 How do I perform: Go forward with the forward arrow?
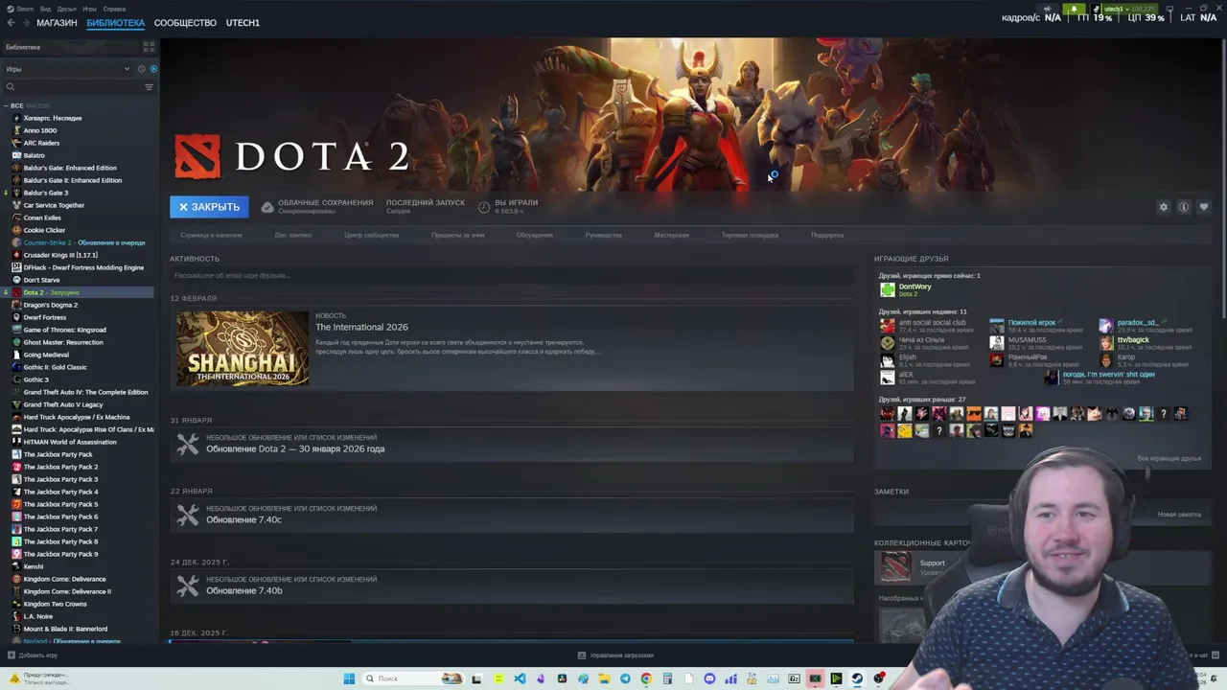click(x=25, y=22)
